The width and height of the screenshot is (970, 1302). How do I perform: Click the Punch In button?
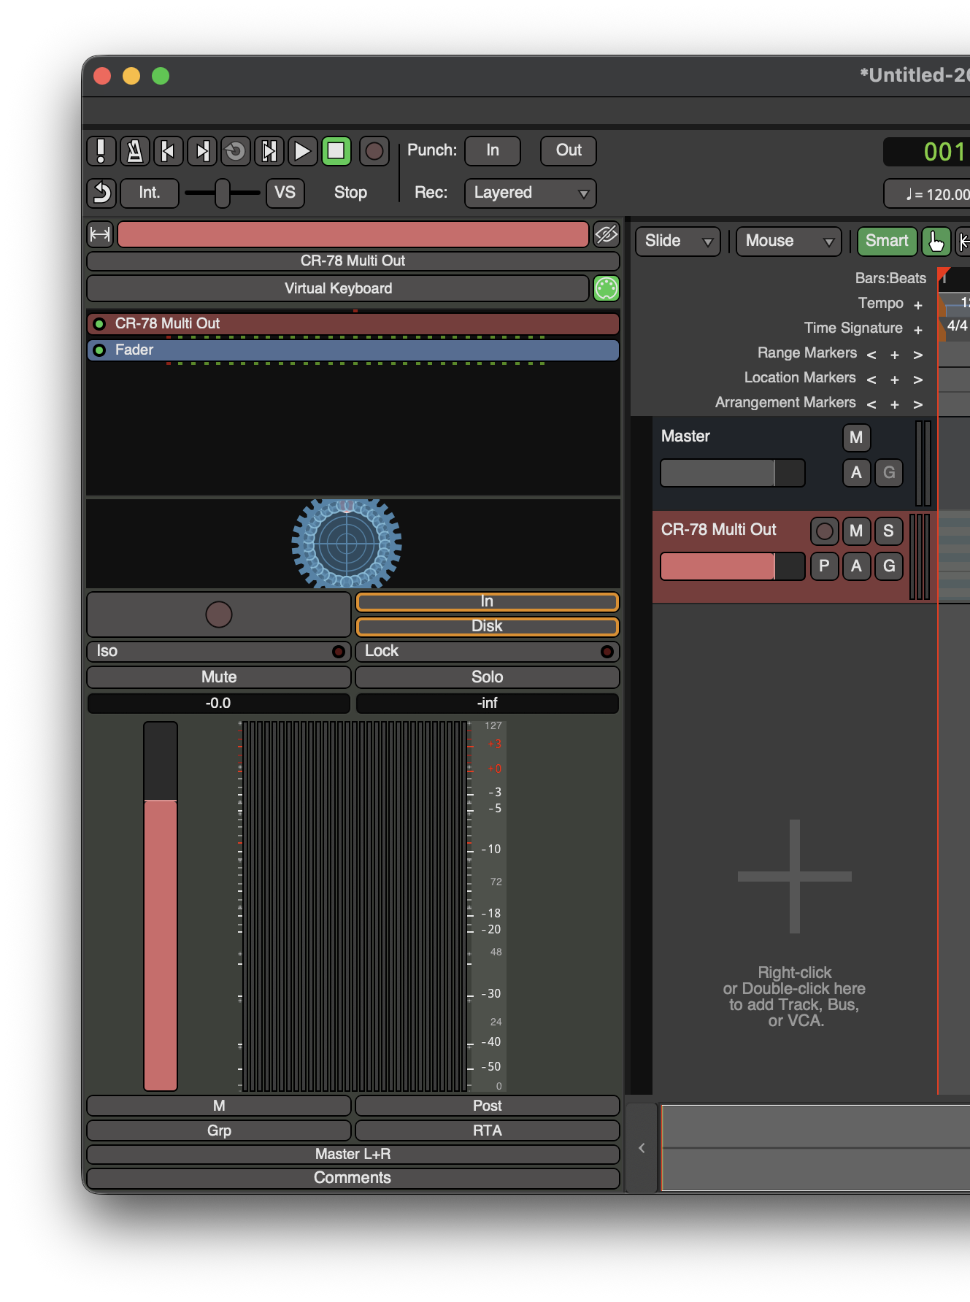pyautogui.click(x=493, y=150)
